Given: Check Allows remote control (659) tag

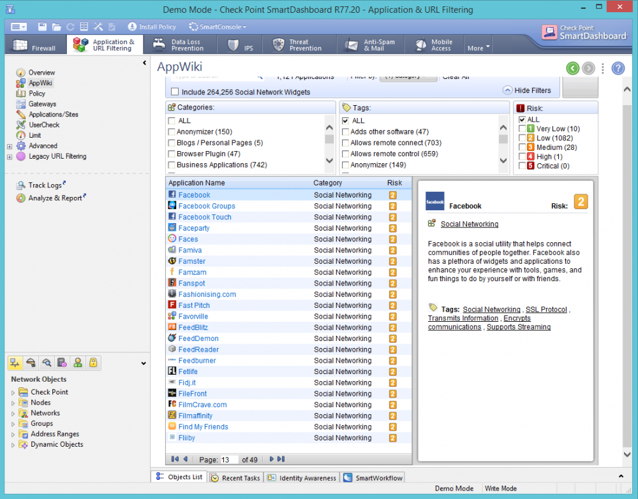Looking at the screenshot, I should click(x=345, y=154).
